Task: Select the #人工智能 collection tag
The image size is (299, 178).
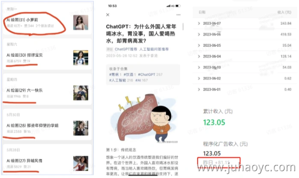Action: pyautogui.click(x=118, y=80)
